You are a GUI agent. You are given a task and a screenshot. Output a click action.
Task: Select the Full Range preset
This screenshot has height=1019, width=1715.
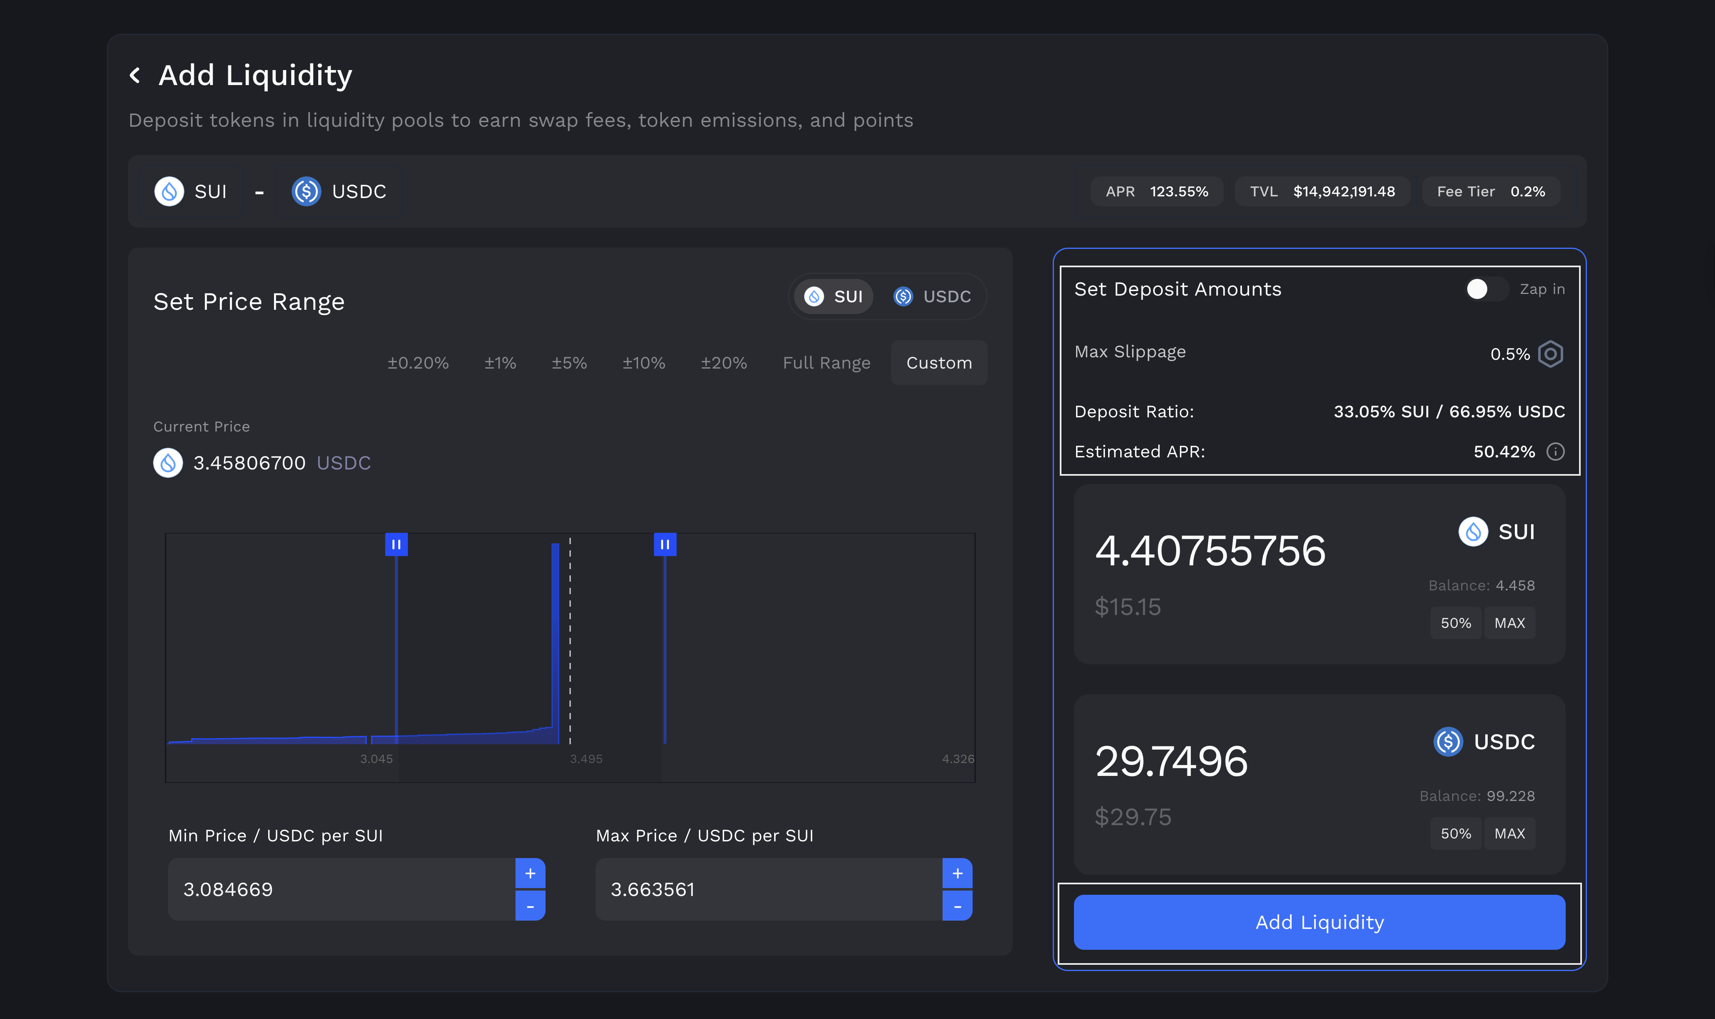(826, 363)
